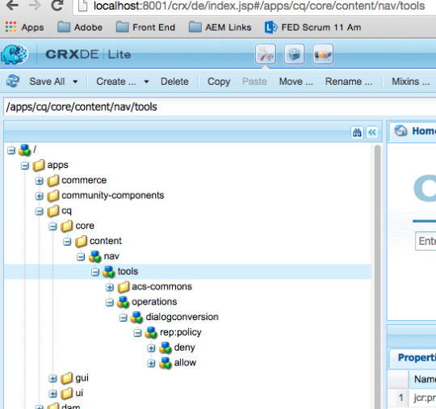Select the community-components tree label

point(112,196)
